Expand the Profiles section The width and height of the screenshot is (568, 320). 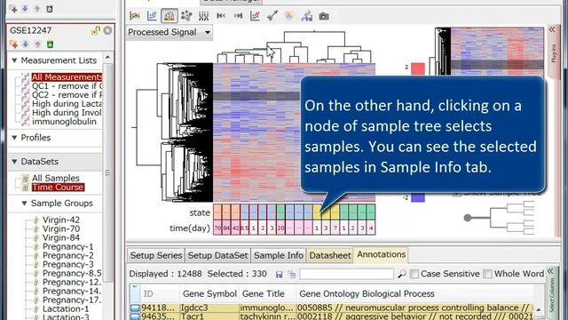tap(14, 138)
